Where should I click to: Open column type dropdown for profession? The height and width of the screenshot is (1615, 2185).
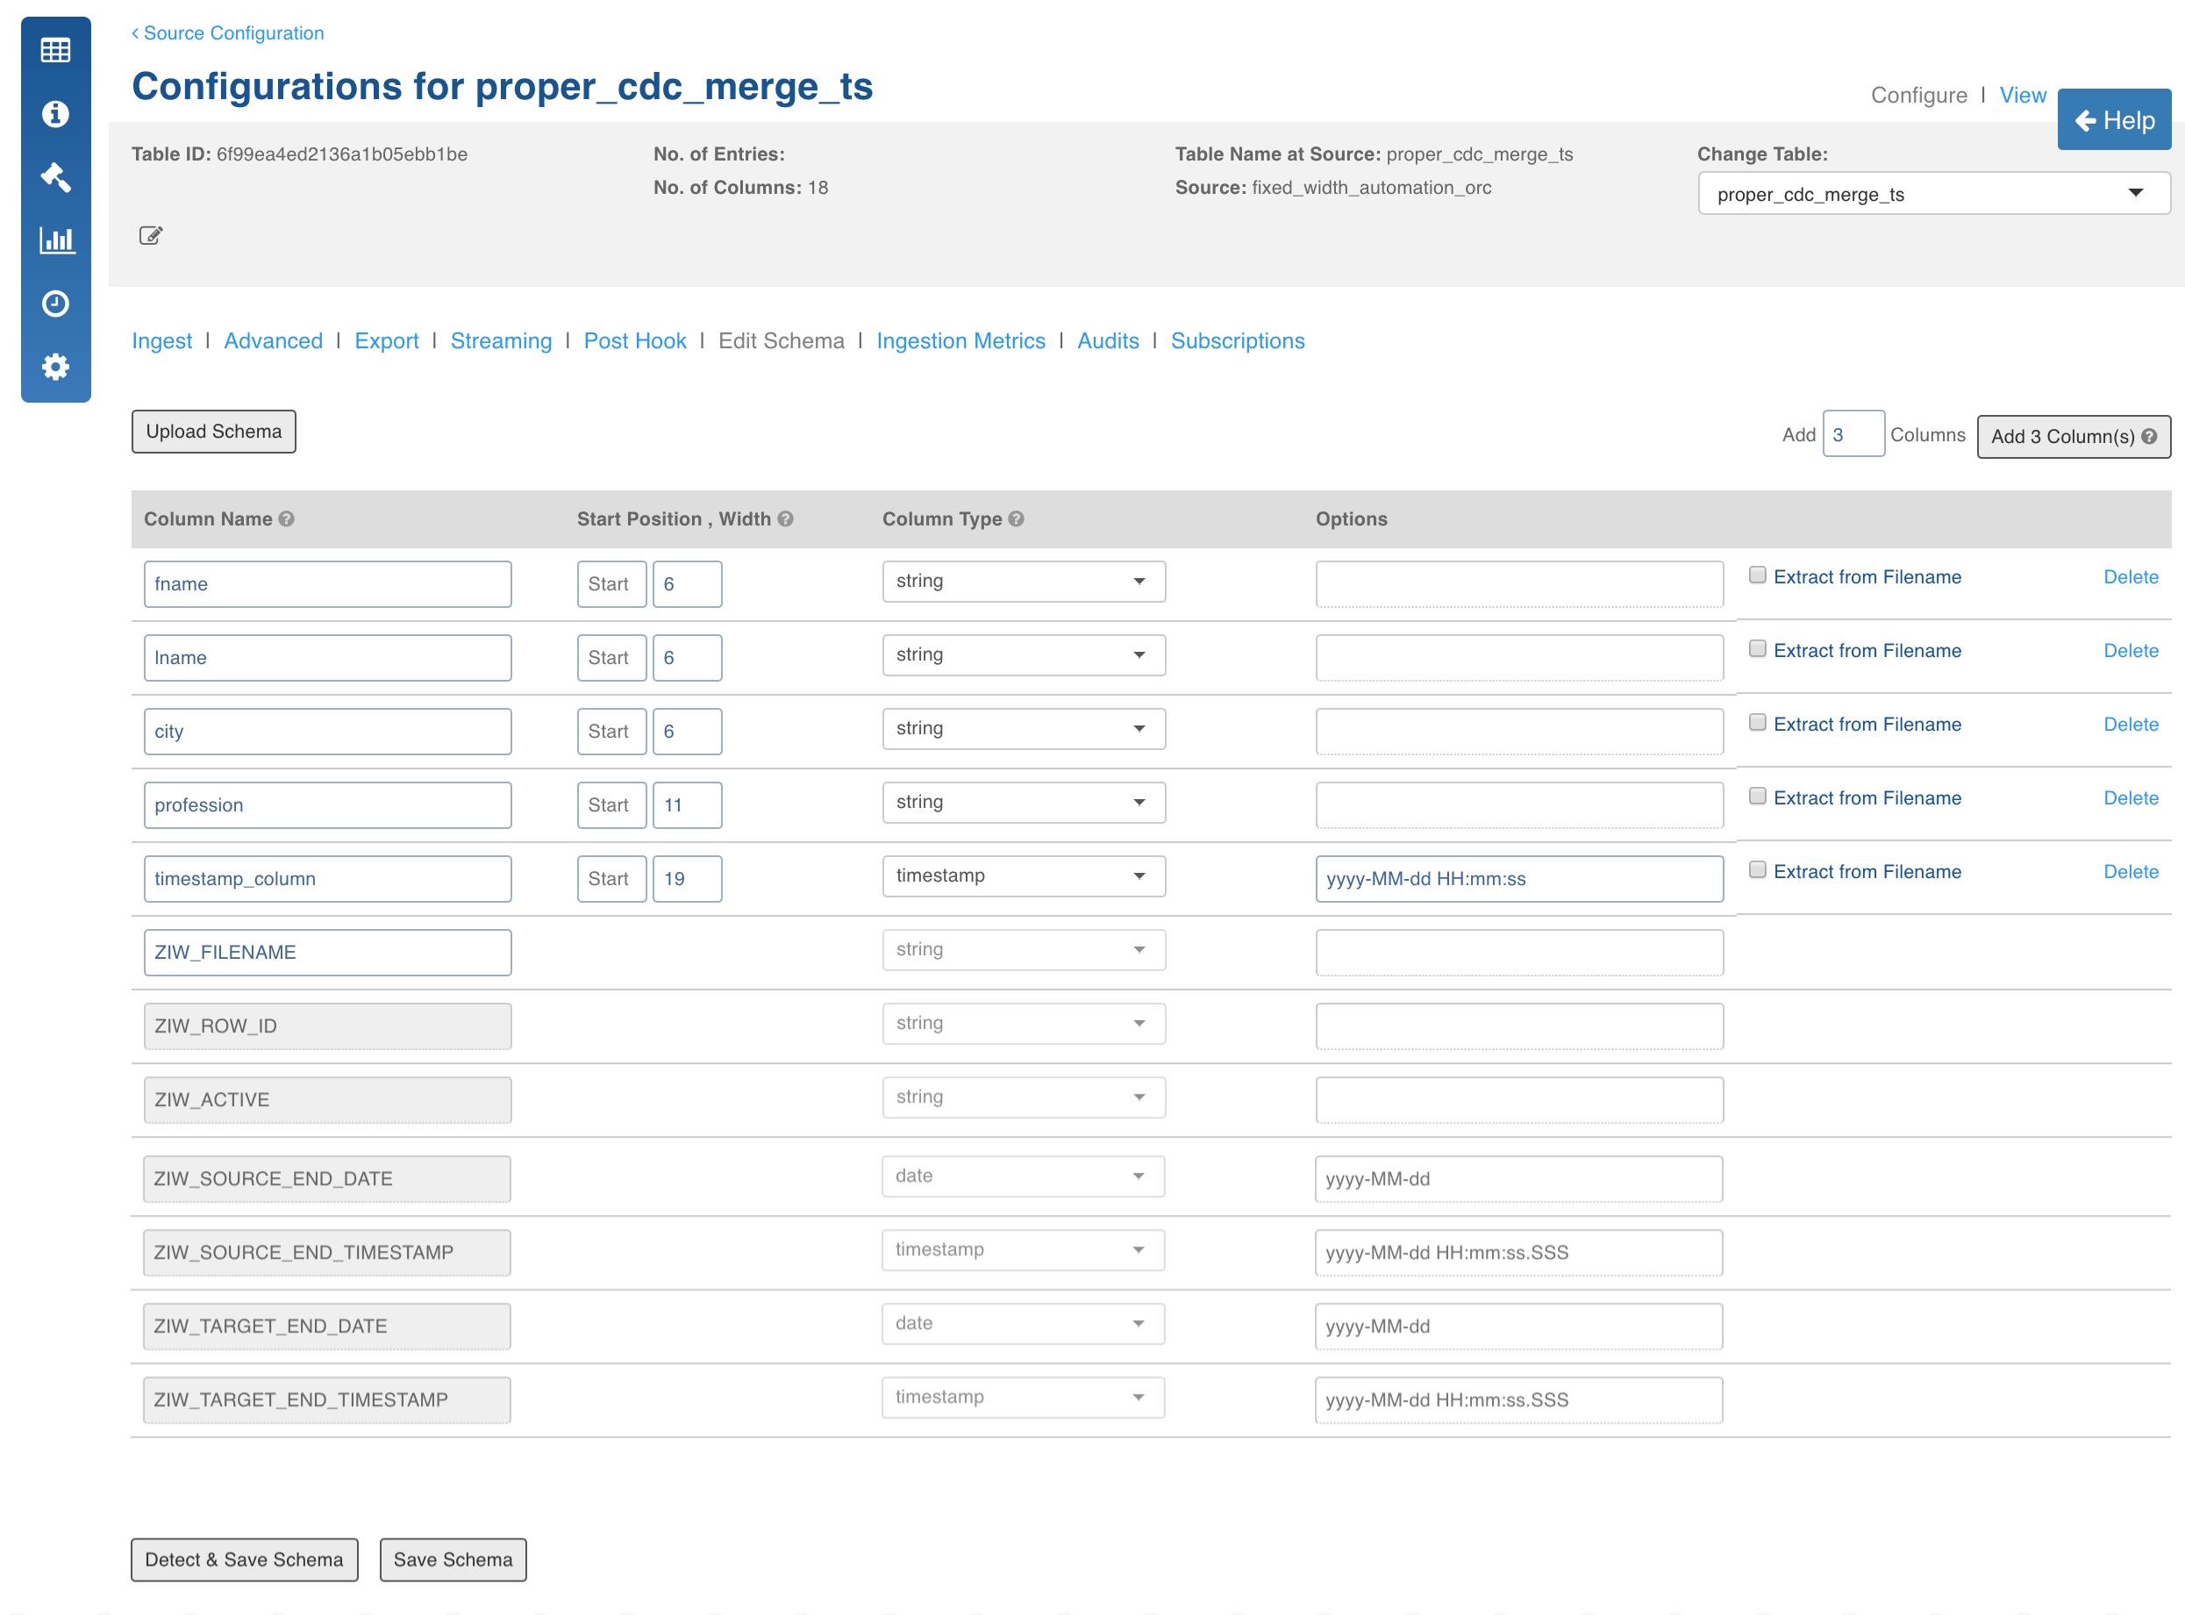[x=1024, y=803]
